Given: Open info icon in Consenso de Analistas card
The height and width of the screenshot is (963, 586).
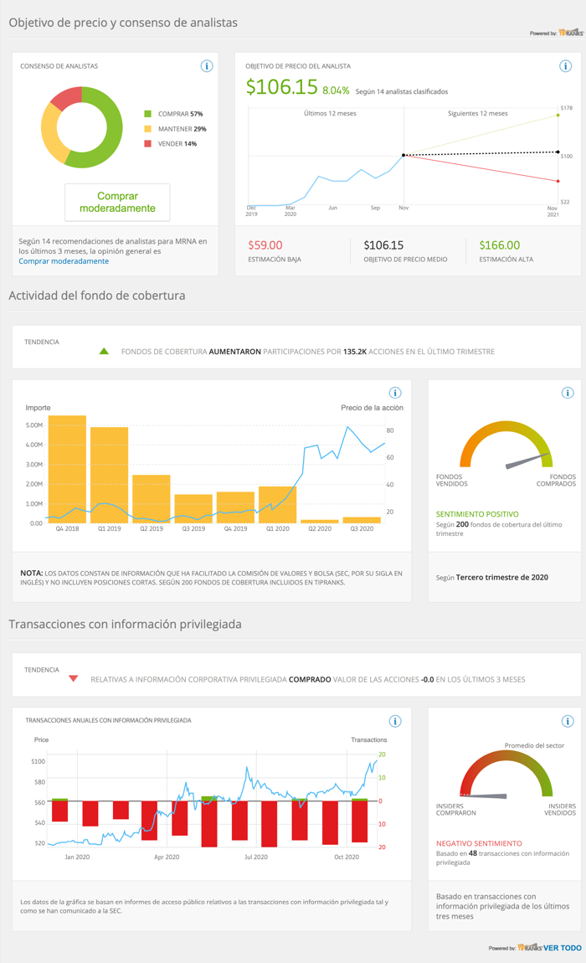Looking at the screenshot, I should pyautogui.click(x=207, y=66).
